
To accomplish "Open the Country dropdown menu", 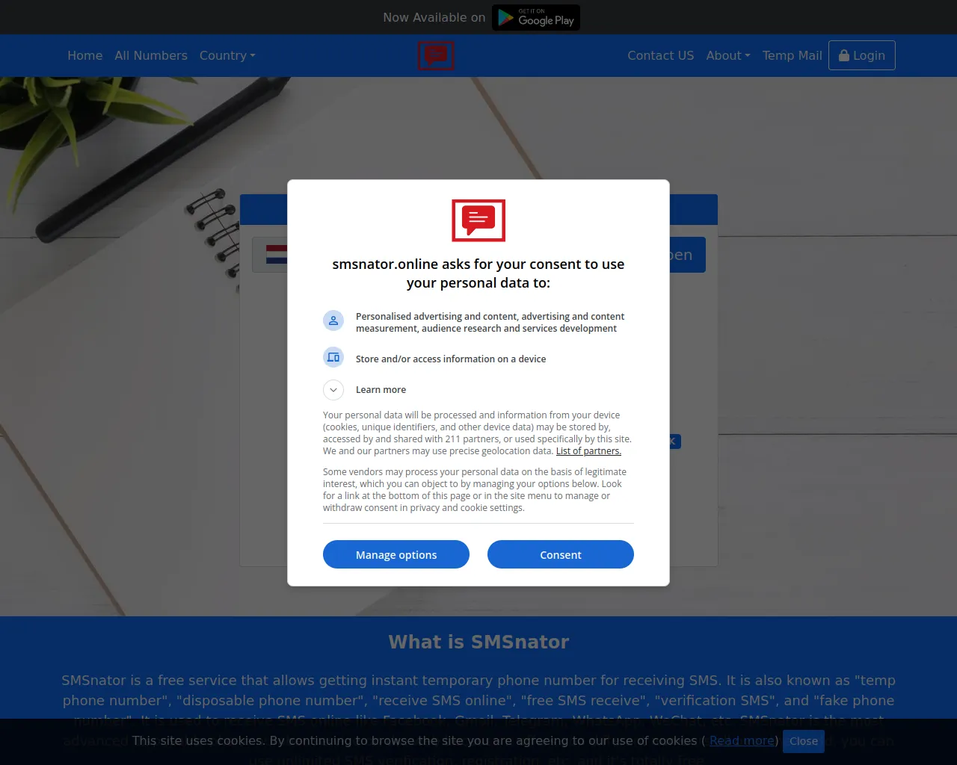I will 227,55.
